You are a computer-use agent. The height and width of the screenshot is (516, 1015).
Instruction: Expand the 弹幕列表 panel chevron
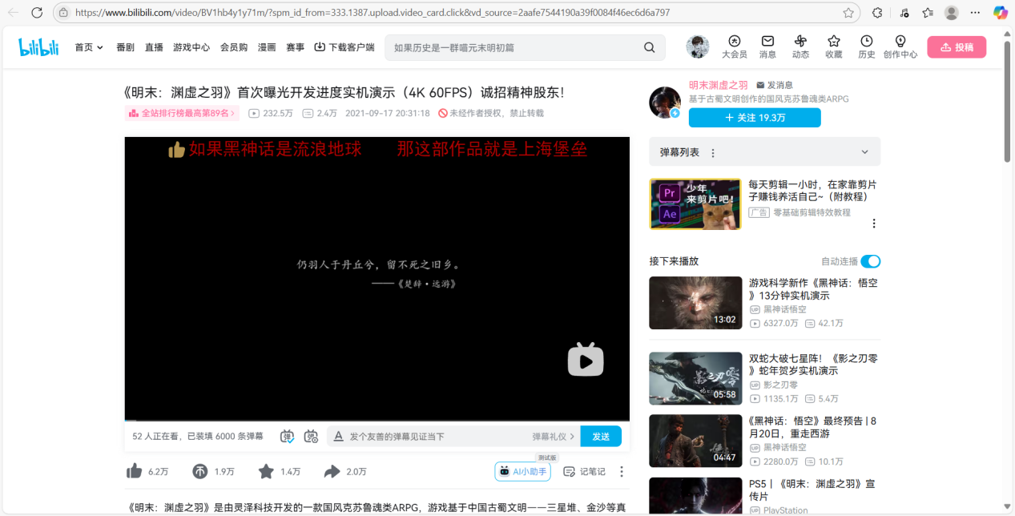tap(864, 152)
